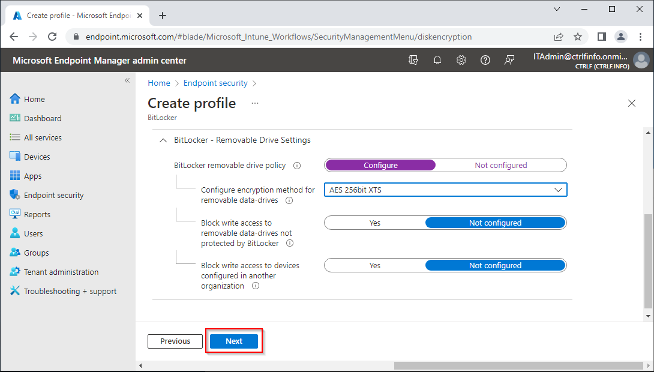Collapse the BitLocker - Removable Drive Settings section
Viewport: 654px width, 372px height.
click(x=163, y=140)
